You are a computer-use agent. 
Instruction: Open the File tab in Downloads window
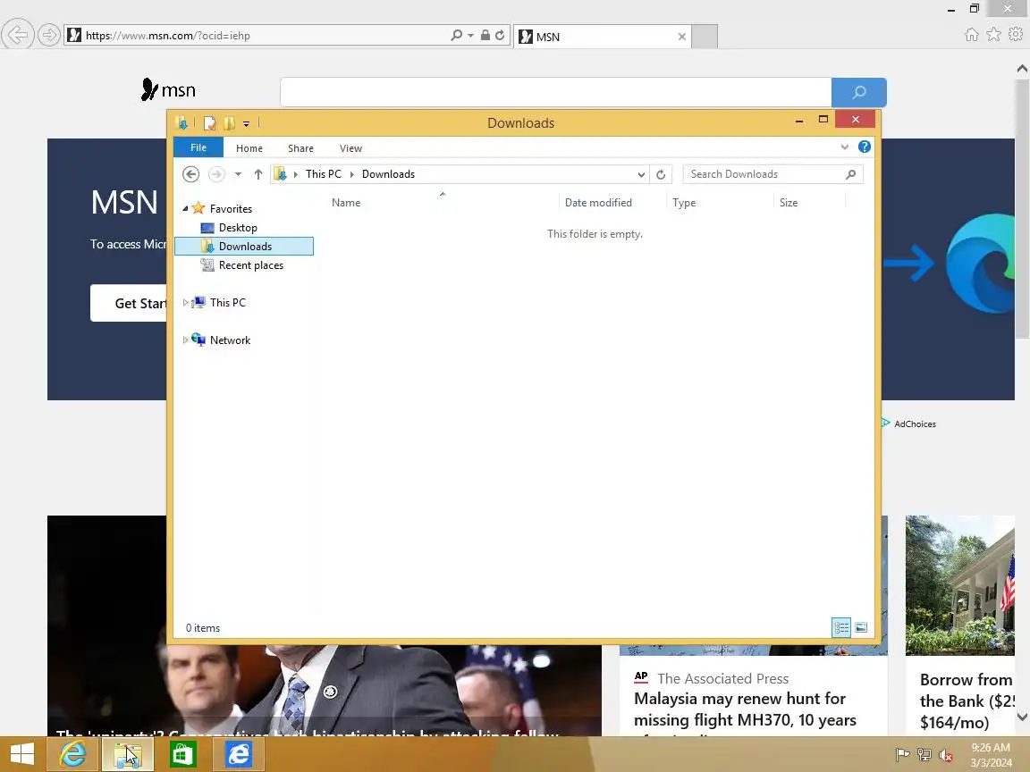click(198, 147)
